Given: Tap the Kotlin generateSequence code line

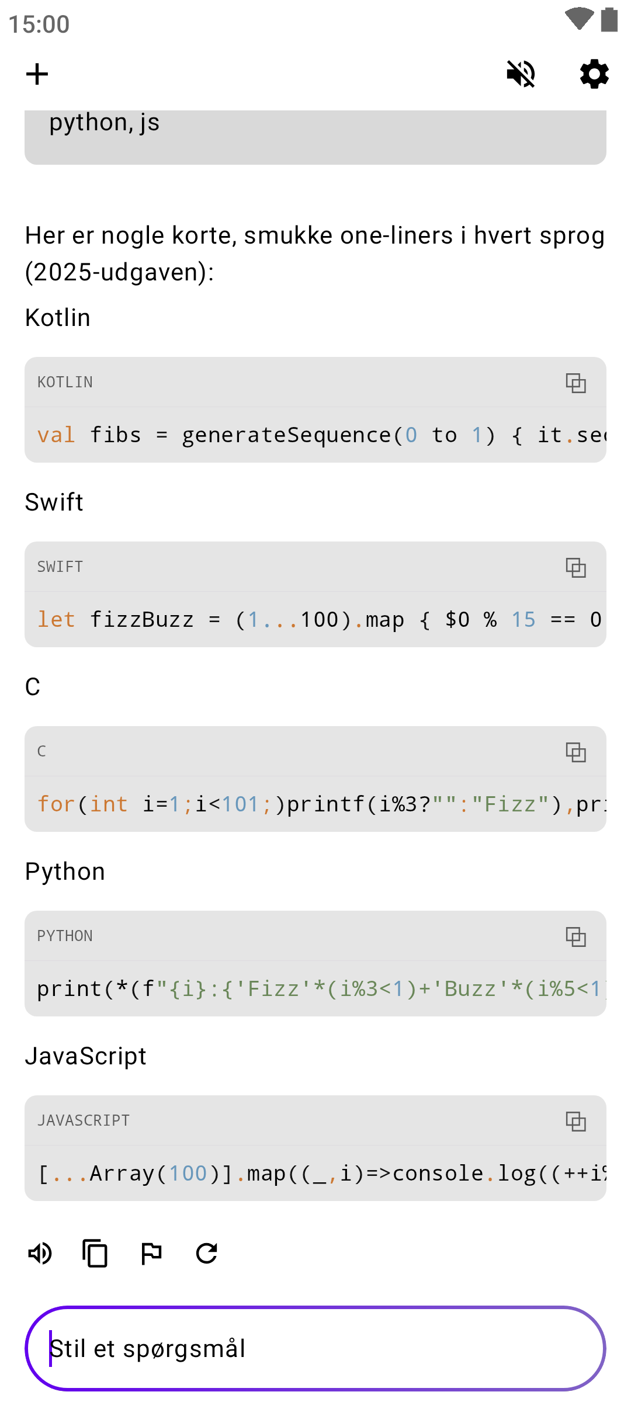Looking at the screenshot, I should (315, 435).
